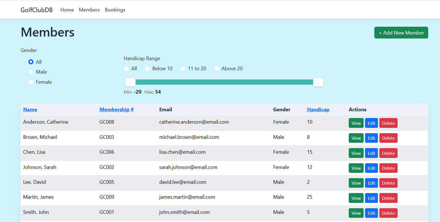Delete David Lee's member record
The height and width of the screenshot is (222, 440).
click(x=388, y=183)
